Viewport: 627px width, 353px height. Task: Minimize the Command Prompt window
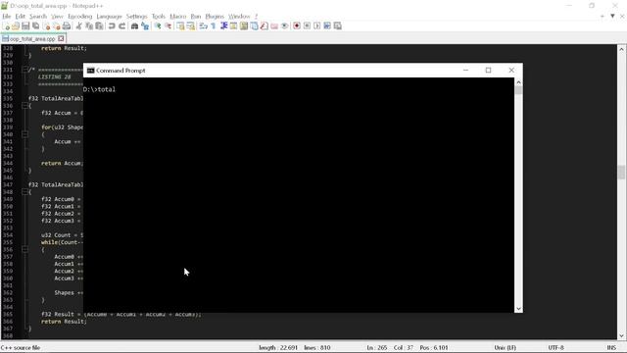pyautogui.click(x=465, y=70)
